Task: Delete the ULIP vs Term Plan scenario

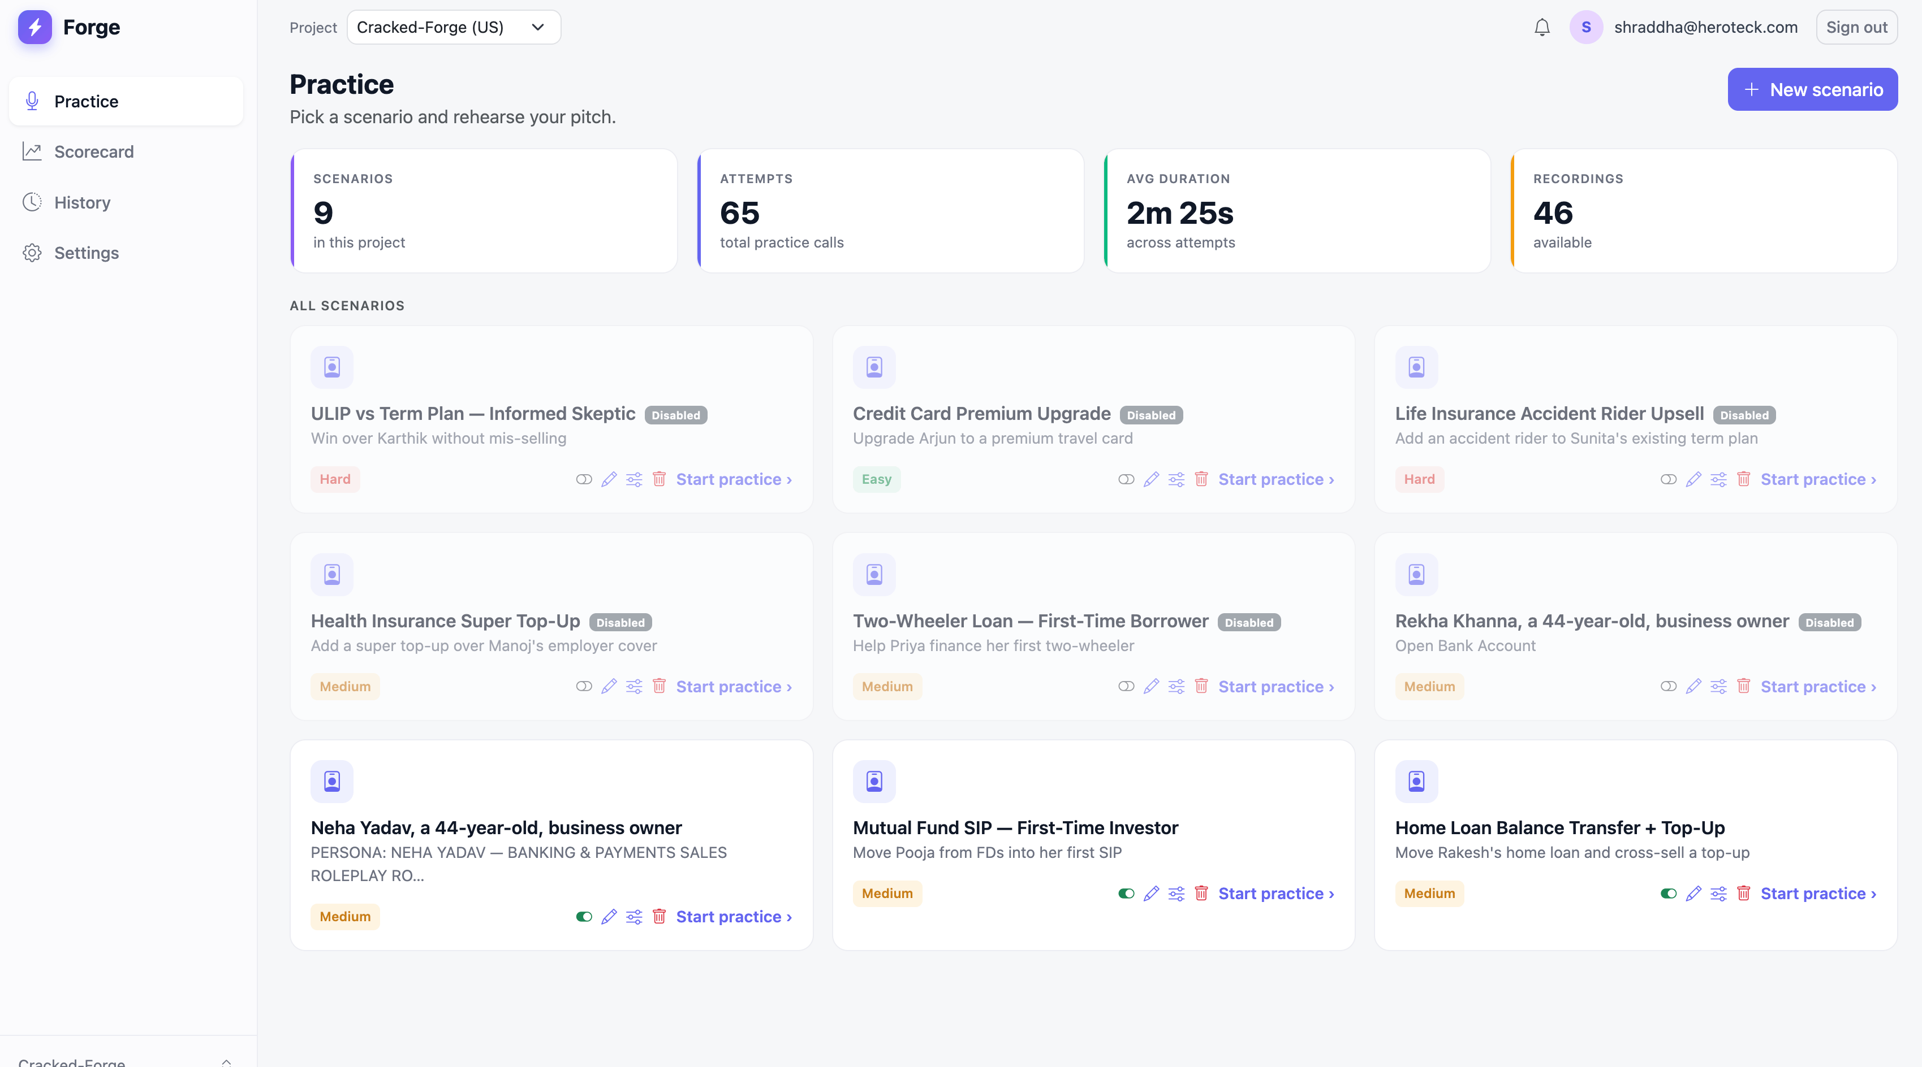Action: click(x=659, y=479)
